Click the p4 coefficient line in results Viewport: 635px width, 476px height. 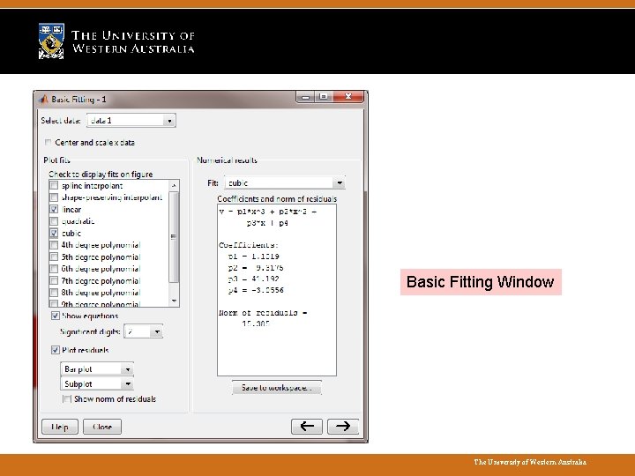[x=256, y=290]
